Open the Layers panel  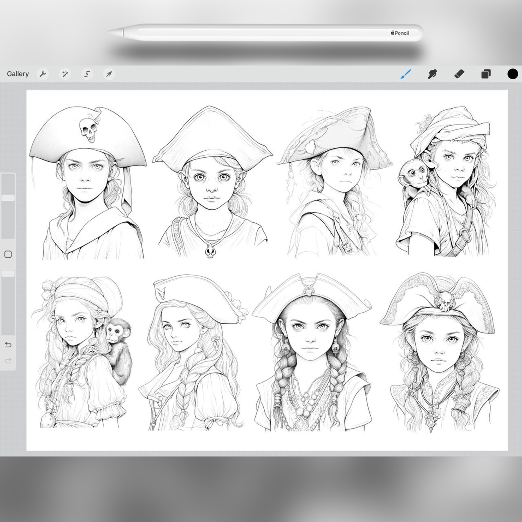(485, 74)
